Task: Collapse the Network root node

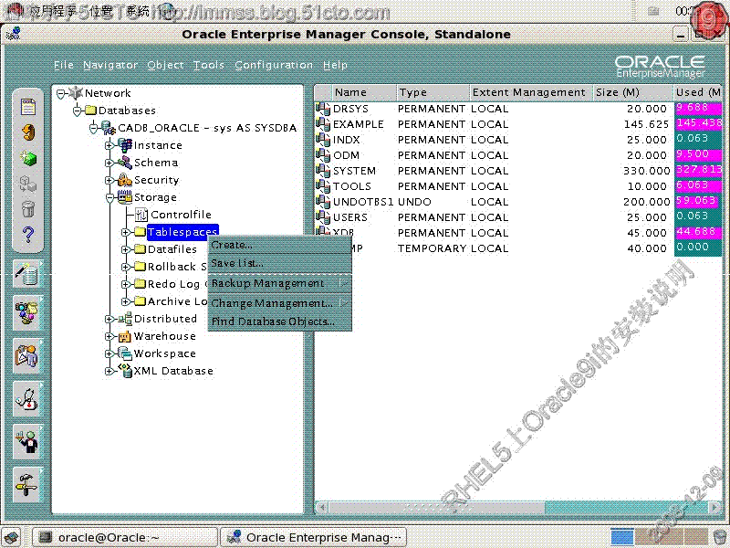Action: tap(61, 93)
